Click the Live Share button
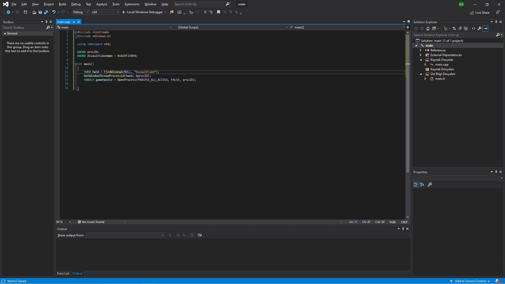This screenshot has height=284, width=505. (x=480, y=12)
